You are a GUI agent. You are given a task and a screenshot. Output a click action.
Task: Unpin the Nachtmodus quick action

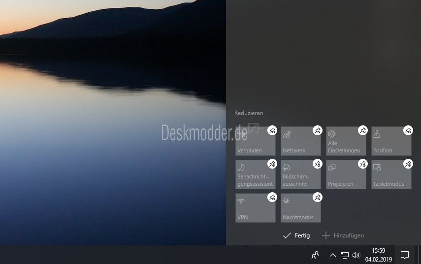click(318, 197)
